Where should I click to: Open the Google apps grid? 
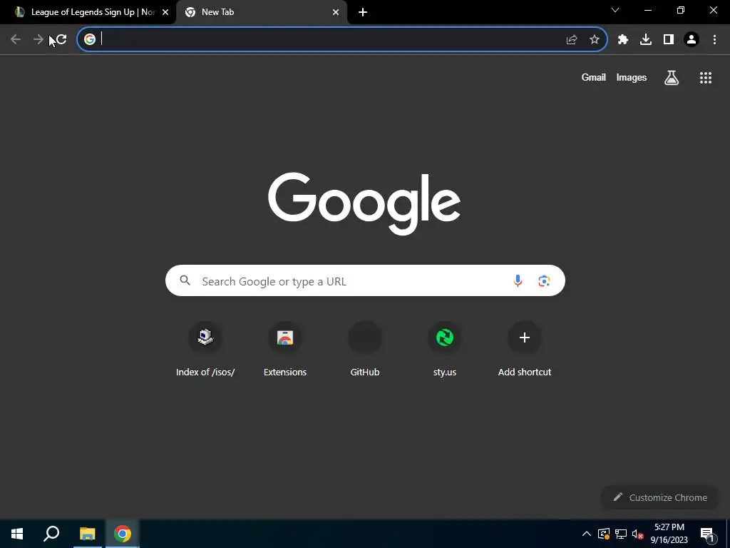click(x=706, y=78)
